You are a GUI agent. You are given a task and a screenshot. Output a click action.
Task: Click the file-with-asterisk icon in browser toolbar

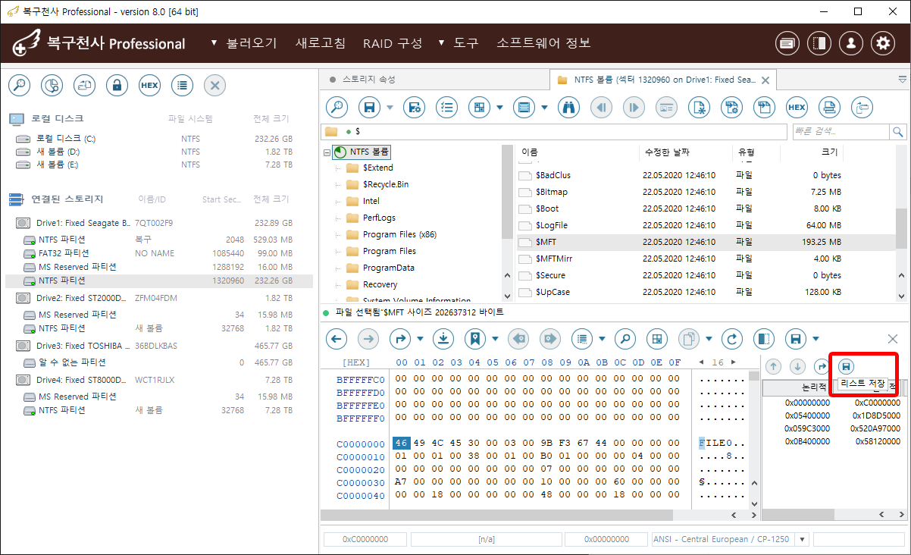pyautogui.click(x=699, y=108)
